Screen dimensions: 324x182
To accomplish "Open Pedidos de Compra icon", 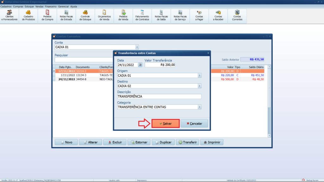I will [x=47, y=15].
